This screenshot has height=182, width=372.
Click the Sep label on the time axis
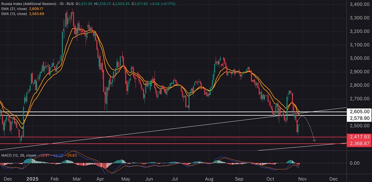(240, 178)
